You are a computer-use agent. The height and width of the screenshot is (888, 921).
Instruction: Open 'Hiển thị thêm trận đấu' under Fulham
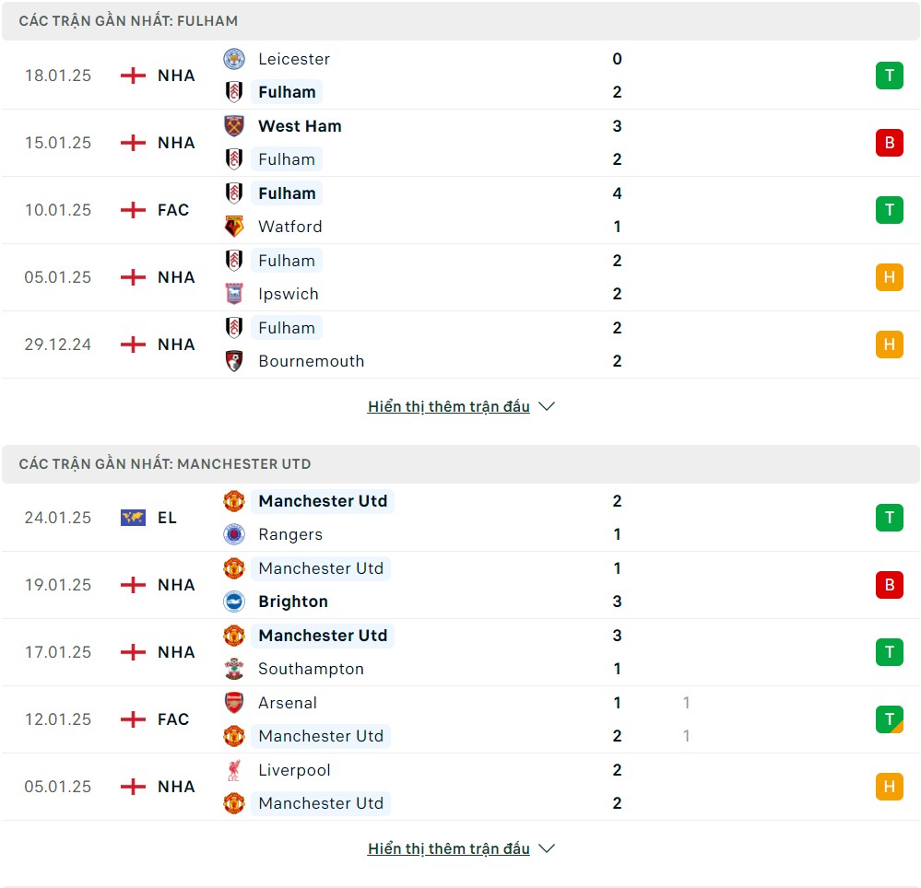click(x=449, y=406)
